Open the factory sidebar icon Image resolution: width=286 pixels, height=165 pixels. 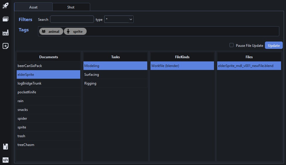pyautogui.click(x=6, y=32)
